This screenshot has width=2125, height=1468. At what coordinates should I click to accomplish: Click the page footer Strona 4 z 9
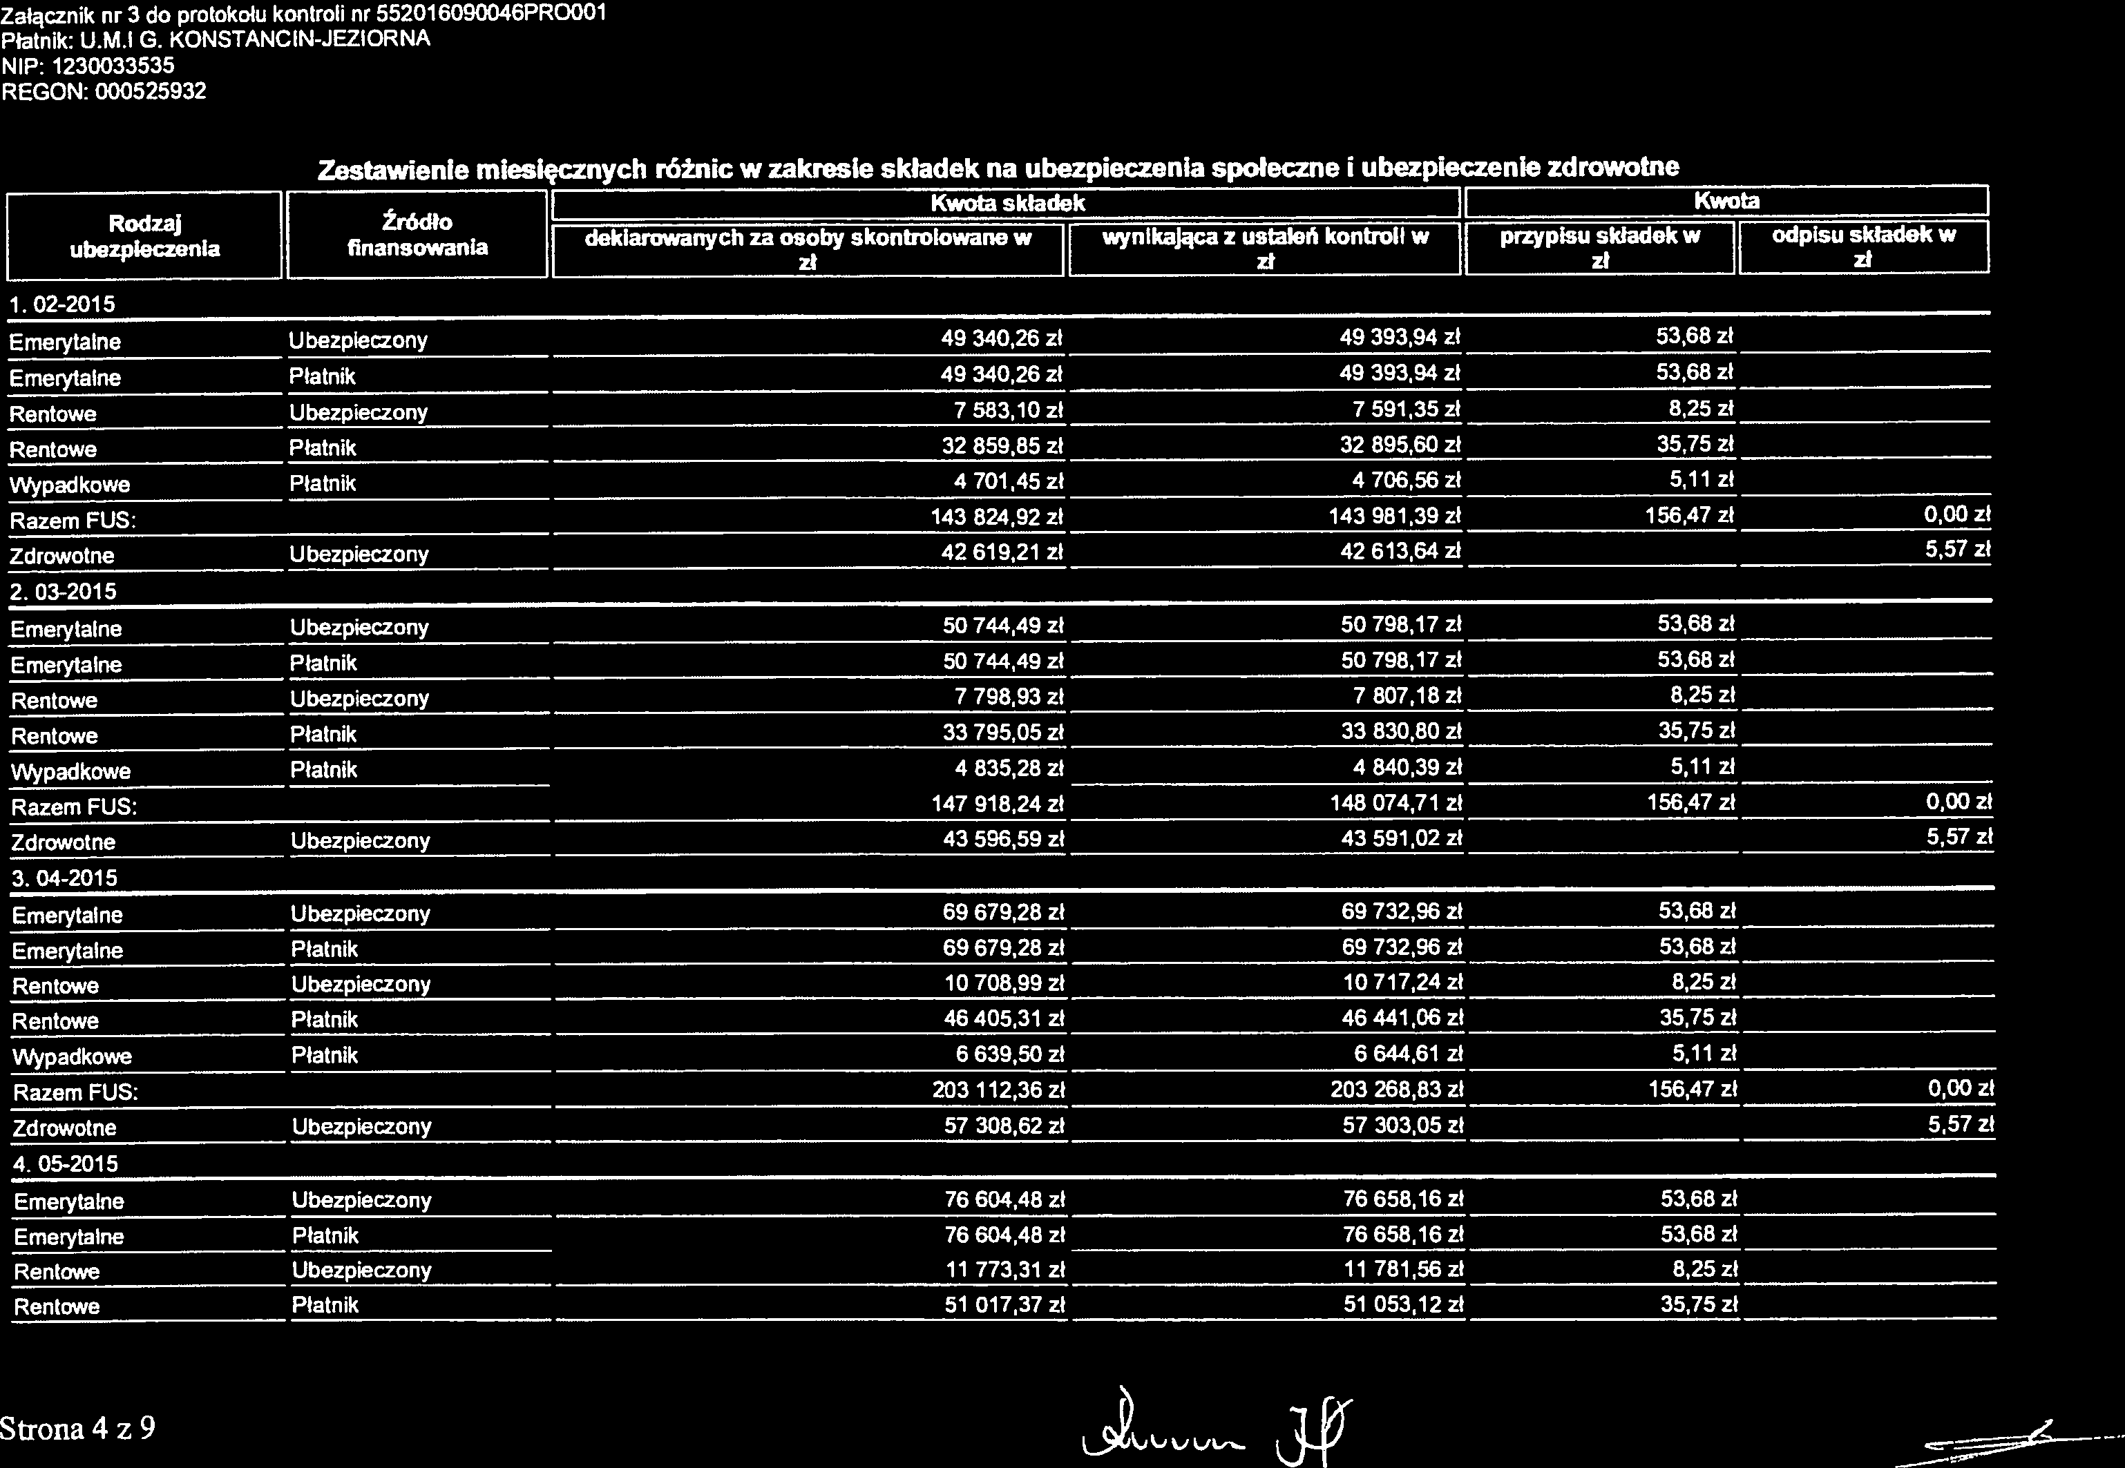point(77,1427)
